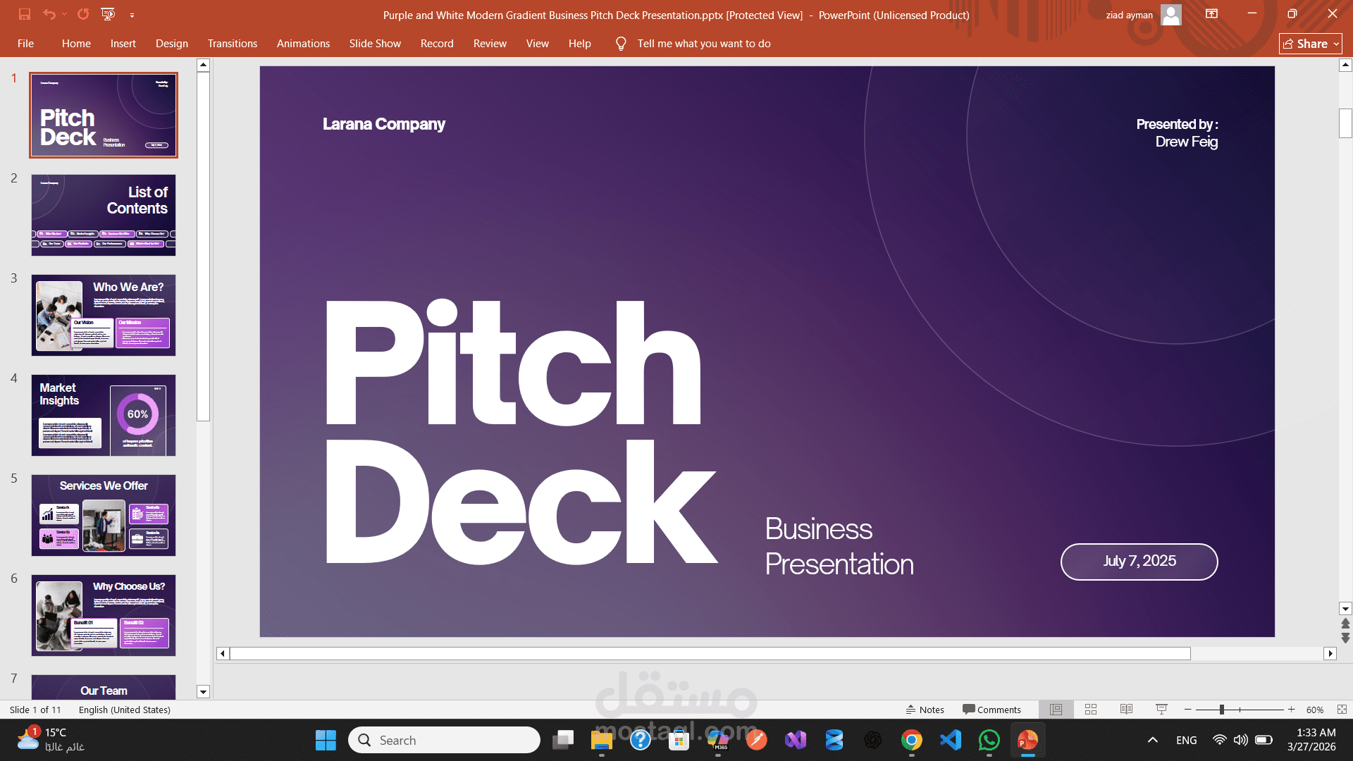
Task: Show hidden system tray icons
Action: pos(1152,740)
